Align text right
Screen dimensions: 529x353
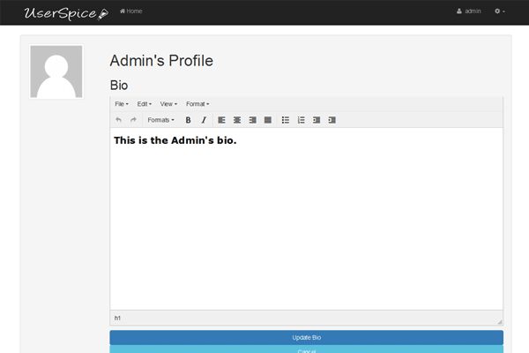(252, 120)
